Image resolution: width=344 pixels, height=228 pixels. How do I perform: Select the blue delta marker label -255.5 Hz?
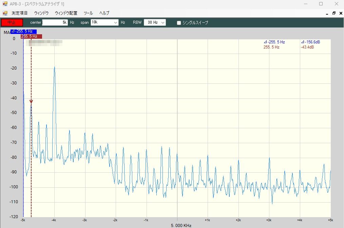23,32
